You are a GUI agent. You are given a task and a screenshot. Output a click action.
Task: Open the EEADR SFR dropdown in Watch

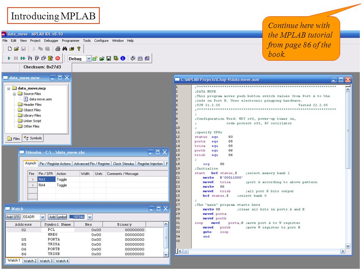point(43,217)
